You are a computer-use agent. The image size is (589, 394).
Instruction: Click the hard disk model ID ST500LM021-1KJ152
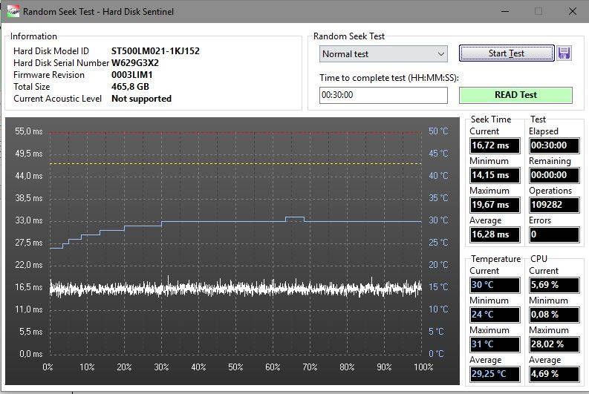tap(155, 51)
